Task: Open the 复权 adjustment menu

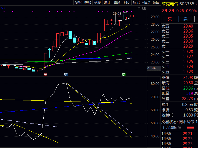Action: coord(78,3)
